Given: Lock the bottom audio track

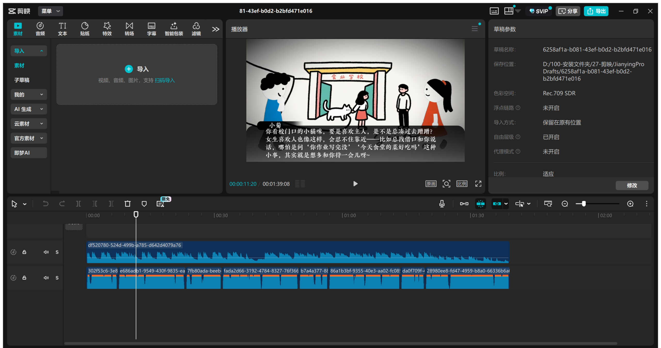Looking at the screenshot, I should tap(24, 277).
